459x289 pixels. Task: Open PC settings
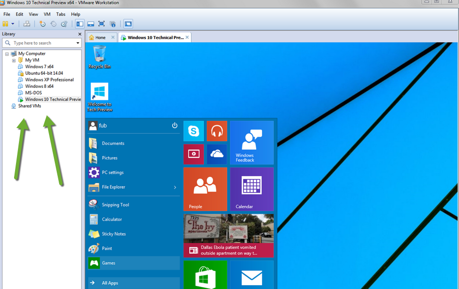[134, 173]
